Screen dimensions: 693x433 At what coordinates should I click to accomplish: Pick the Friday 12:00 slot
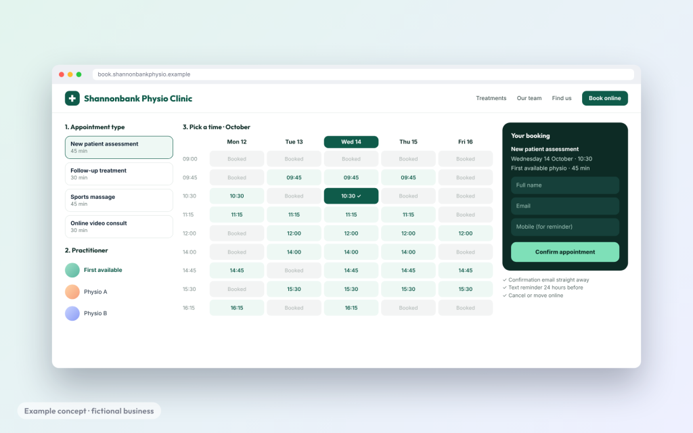point(466,233)
